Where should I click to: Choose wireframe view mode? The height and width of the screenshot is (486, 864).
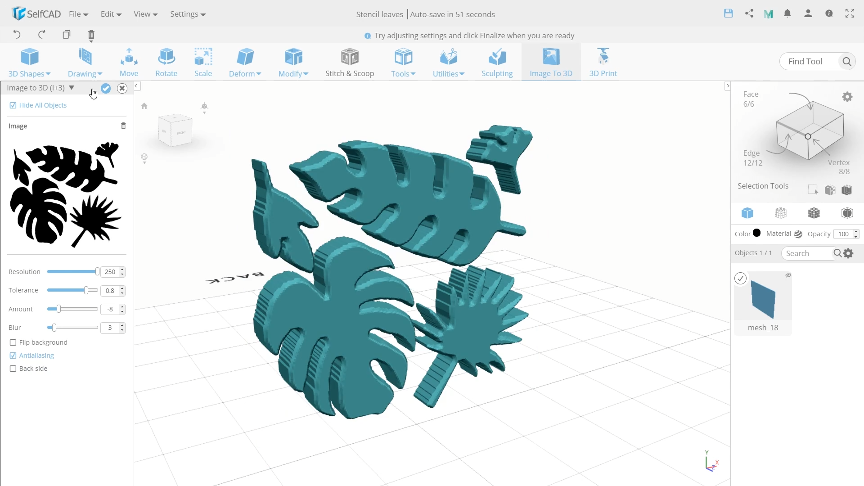[781, 213]
